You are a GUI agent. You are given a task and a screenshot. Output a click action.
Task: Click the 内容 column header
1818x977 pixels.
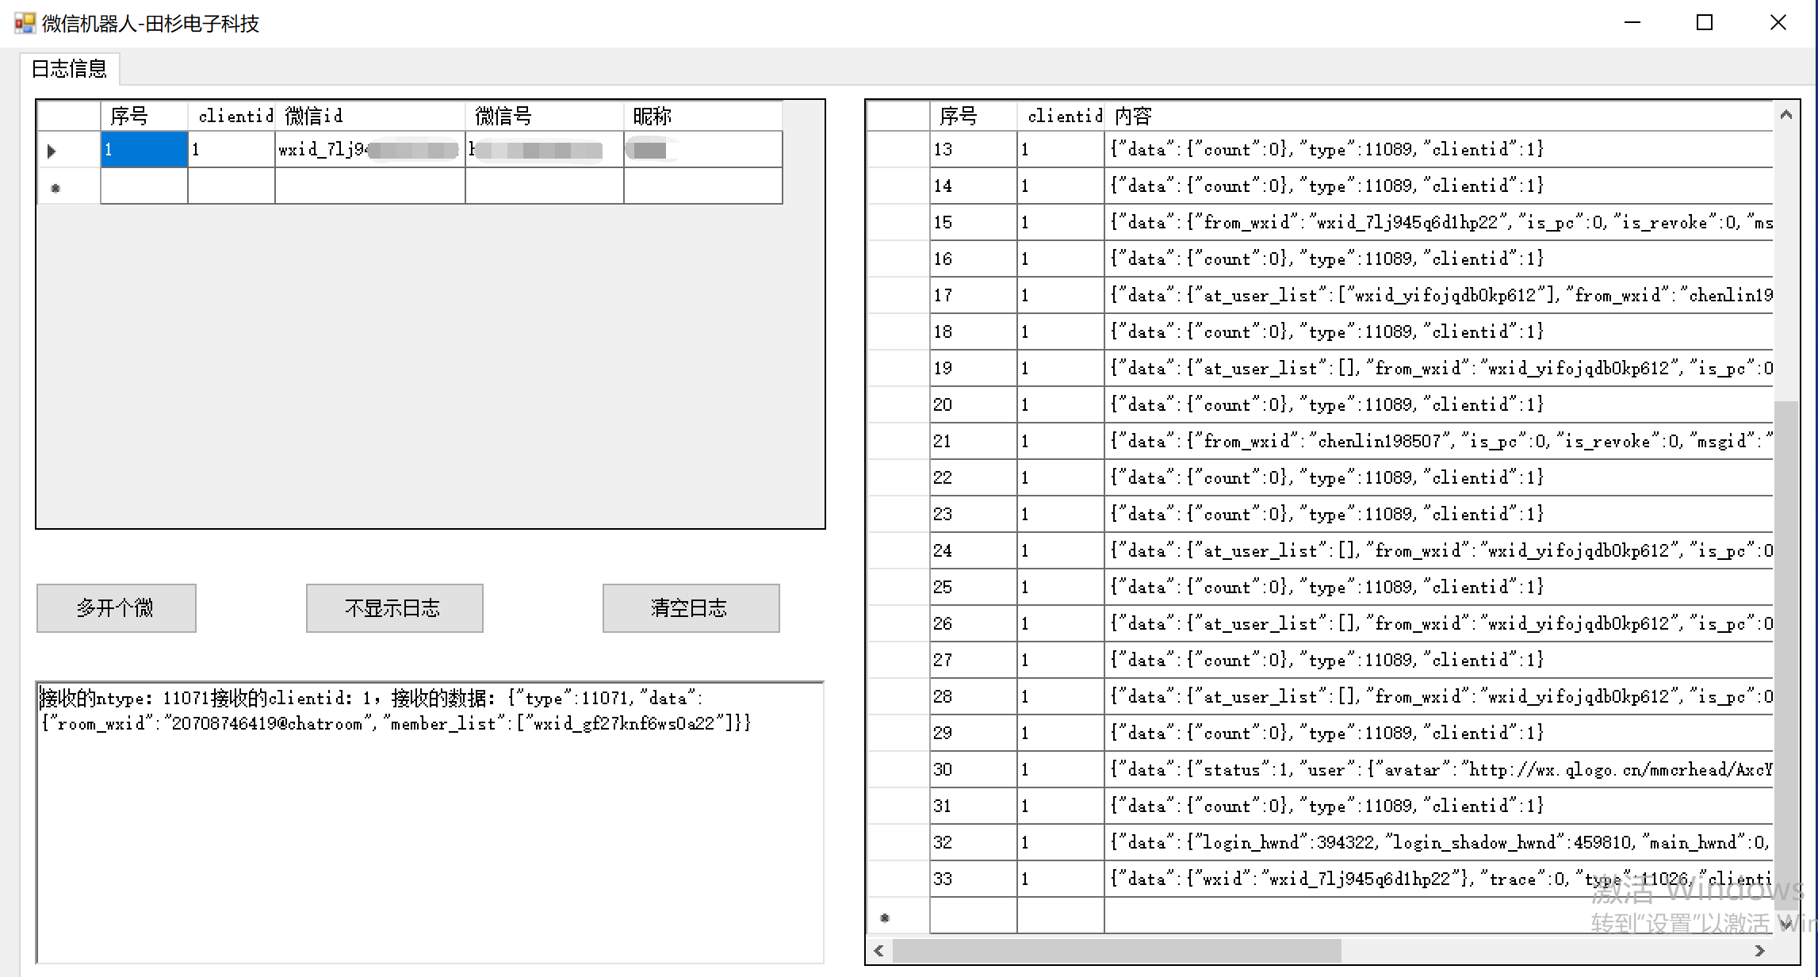(1438, 117)
